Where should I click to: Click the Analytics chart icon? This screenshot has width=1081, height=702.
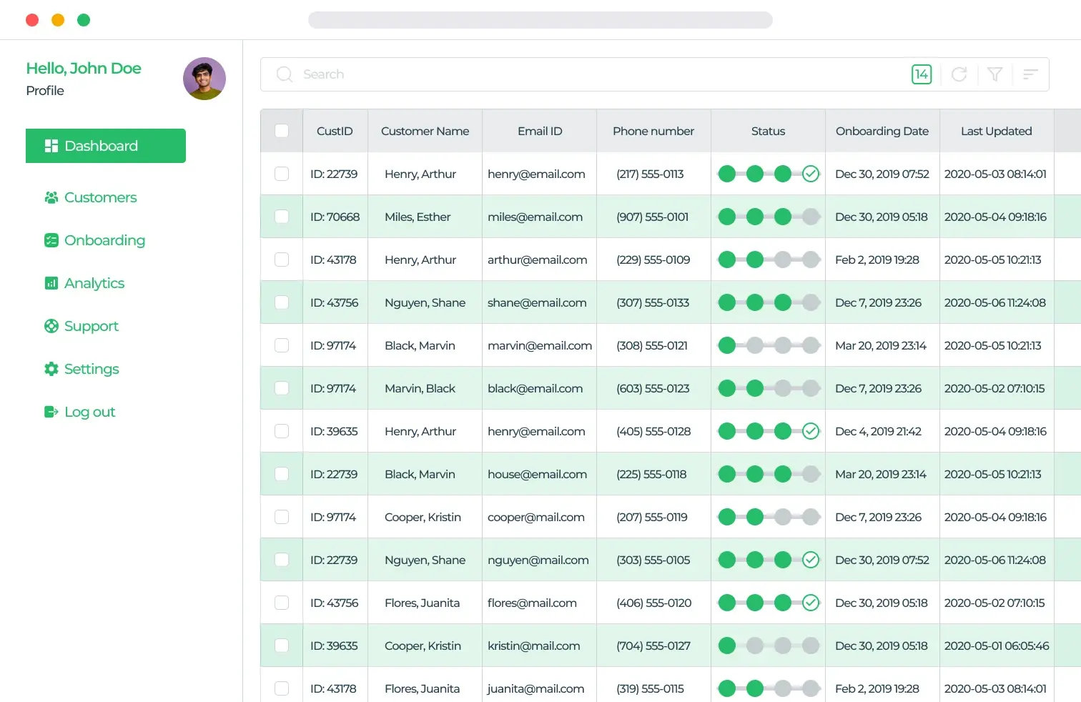pyautogui.click(x=51, y=283)
